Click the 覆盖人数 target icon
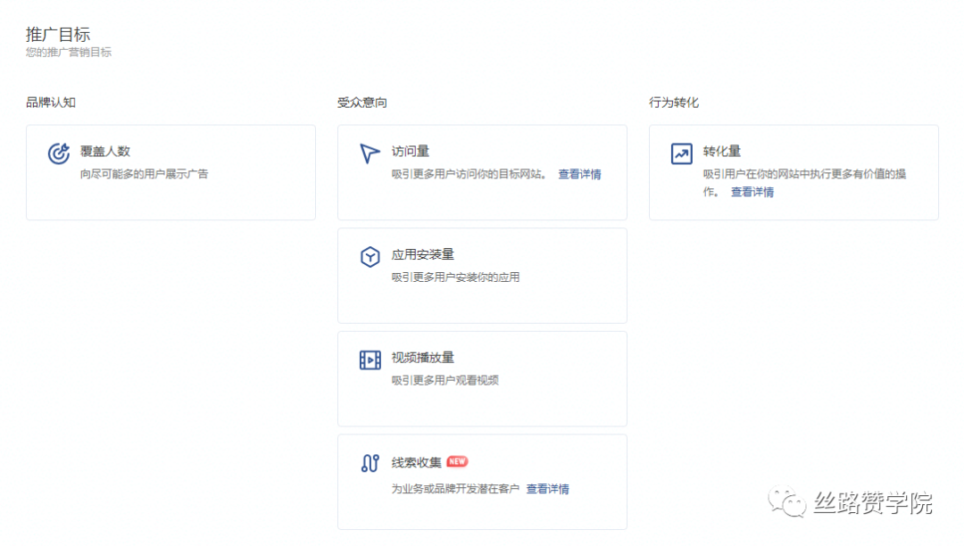This screenshot has height=546, width=964. coord(58,152)
